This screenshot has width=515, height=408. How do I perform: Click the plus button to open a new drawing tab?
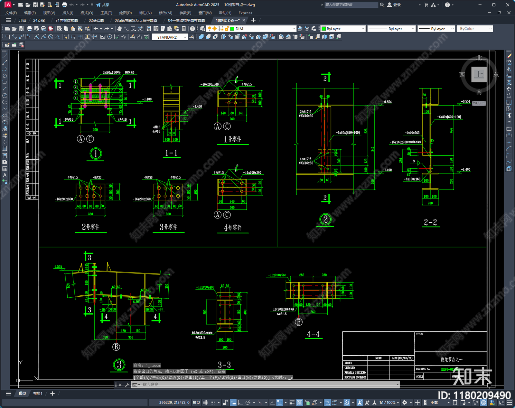coord(253,20)
